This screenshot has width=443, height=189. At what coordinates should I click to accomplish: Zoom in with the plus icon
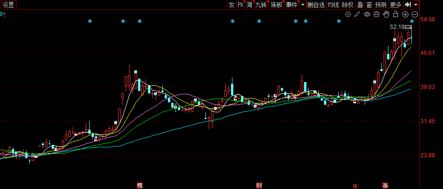coord(405,14)
